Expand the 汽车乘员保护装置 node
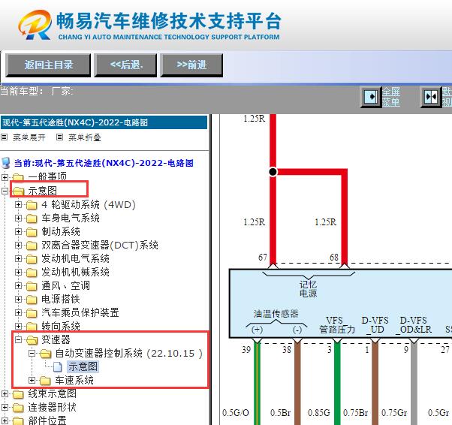Screen dimensions: 452x425 (18, 313)
